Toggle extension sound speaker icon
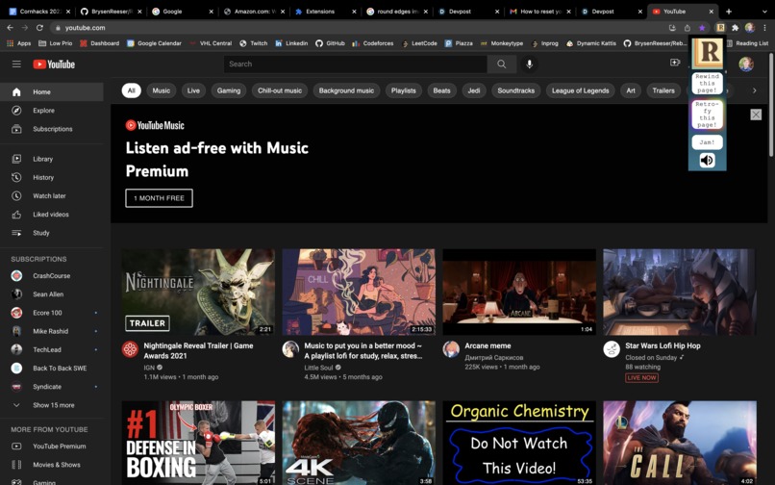The width and height of the screenshot is (775, 485). 708,161
